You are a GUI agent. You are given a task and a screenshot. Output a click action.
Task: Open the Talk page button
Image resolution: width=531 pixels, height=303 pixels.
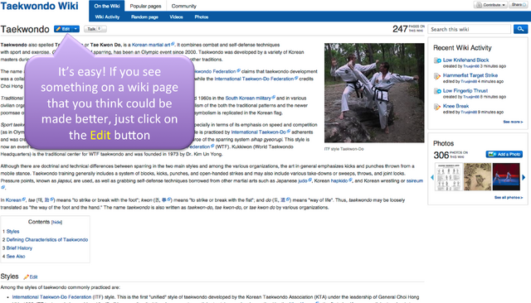95,29
